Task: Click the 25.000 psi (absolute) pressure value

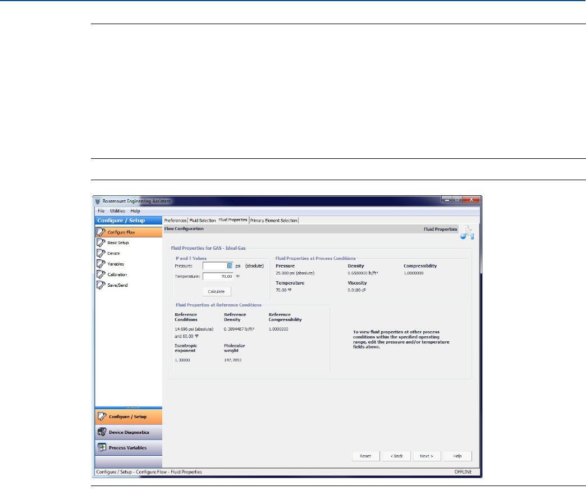Action: pos(295,273)
